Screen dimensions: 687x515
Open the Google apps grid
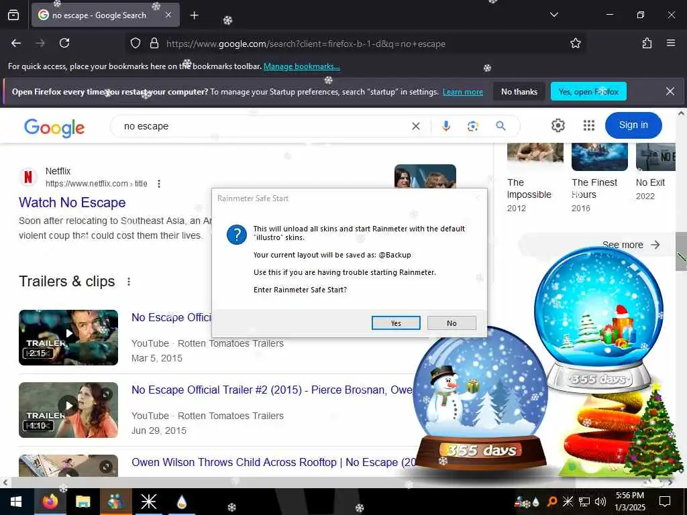pyautogui.click(x=589, y=125)
